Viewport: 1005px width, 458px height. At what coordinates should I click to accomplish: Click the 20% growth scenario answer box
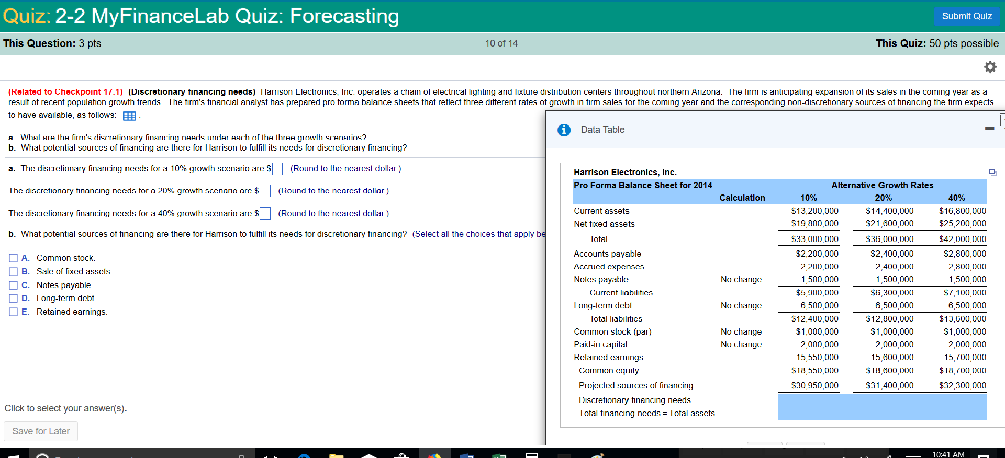pos(265,191)
